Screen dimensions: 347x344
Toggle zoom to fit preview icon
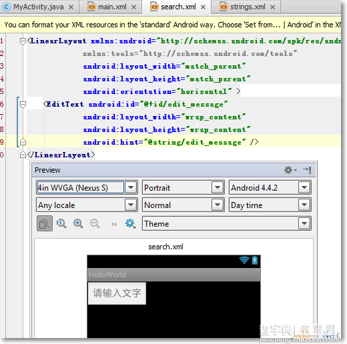(45, 223)
